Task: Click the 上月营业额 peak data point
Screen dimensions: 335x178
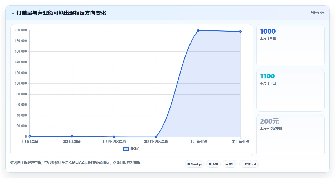Action: pos(198,30)
